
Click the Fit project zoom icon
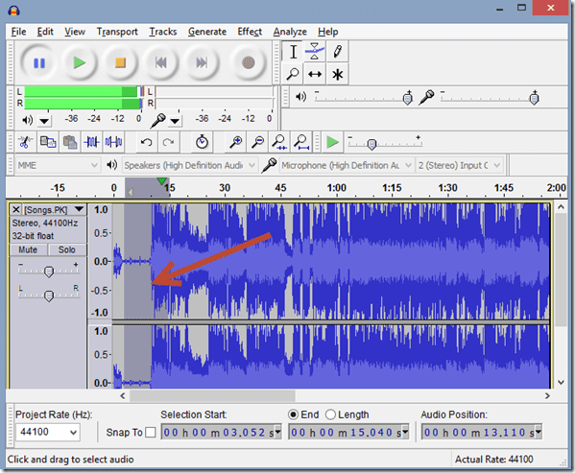tap(301, 142)
